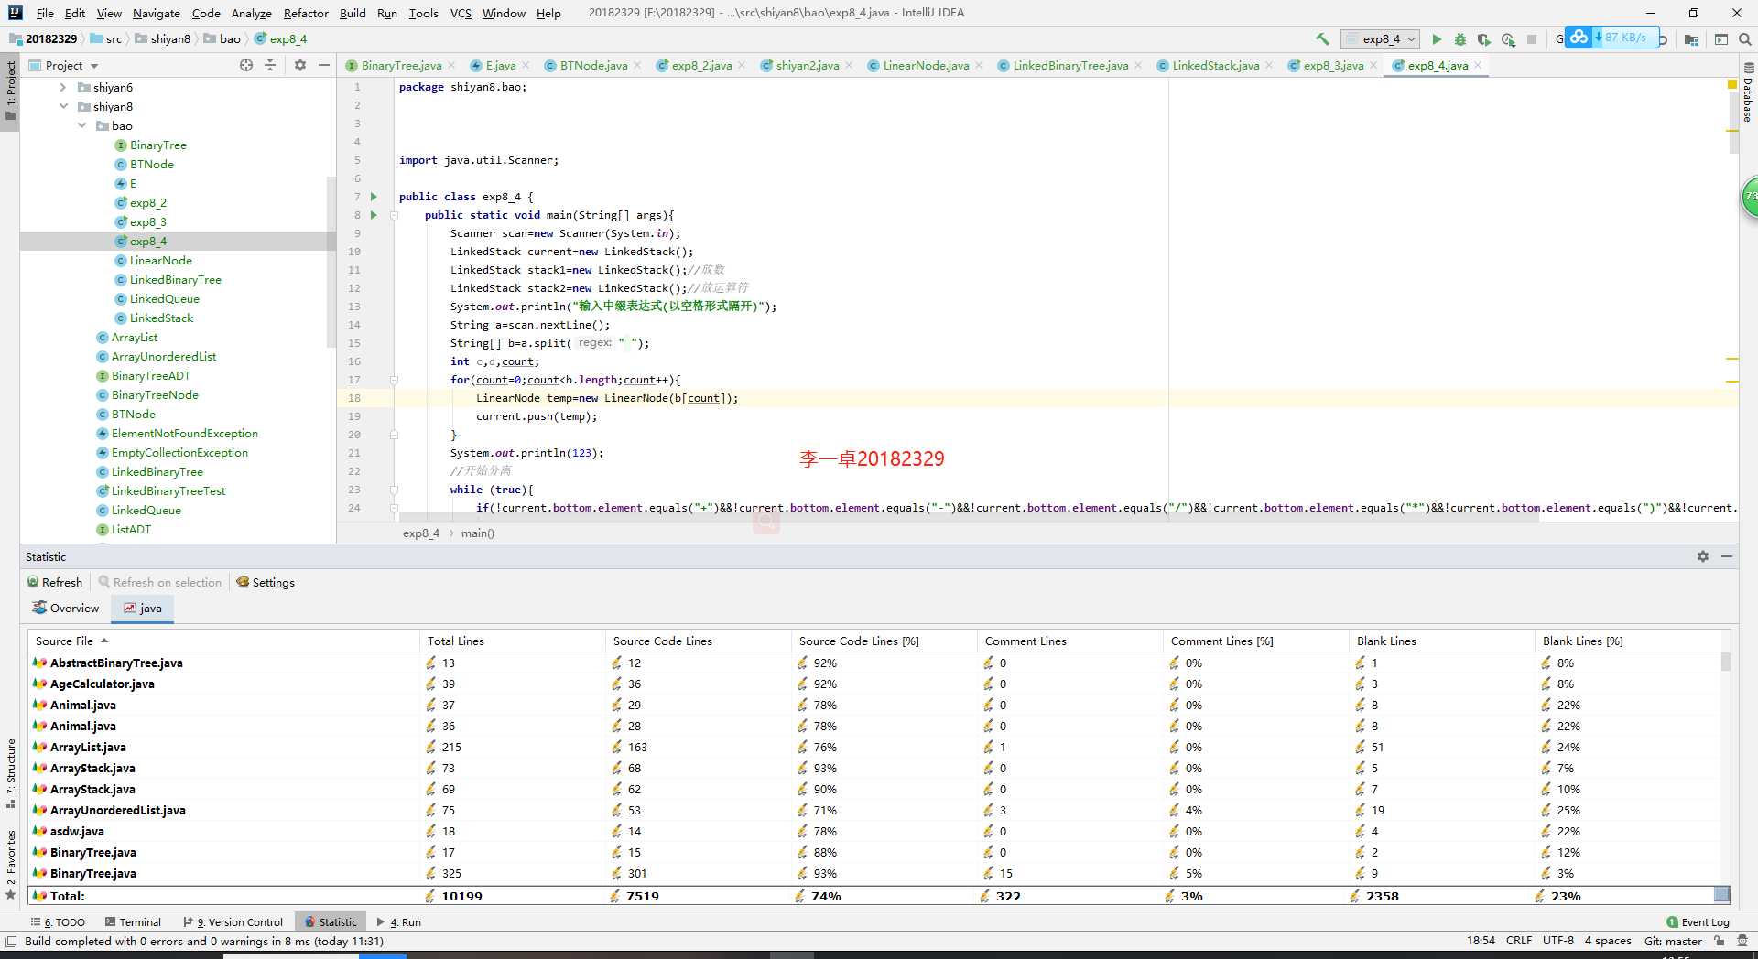
Task: Open the Run tool window tab
Action: (x=399, y=922)
